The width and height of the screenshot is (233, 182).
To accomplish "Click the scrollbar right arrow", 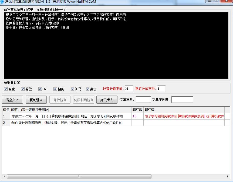I will coord(228,176).
